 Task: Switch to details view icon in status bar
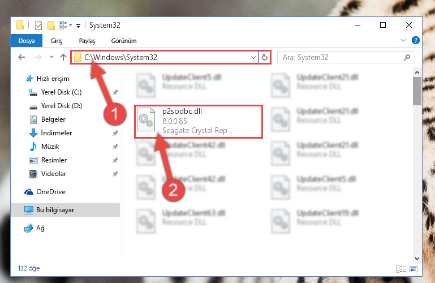point(401,269)
